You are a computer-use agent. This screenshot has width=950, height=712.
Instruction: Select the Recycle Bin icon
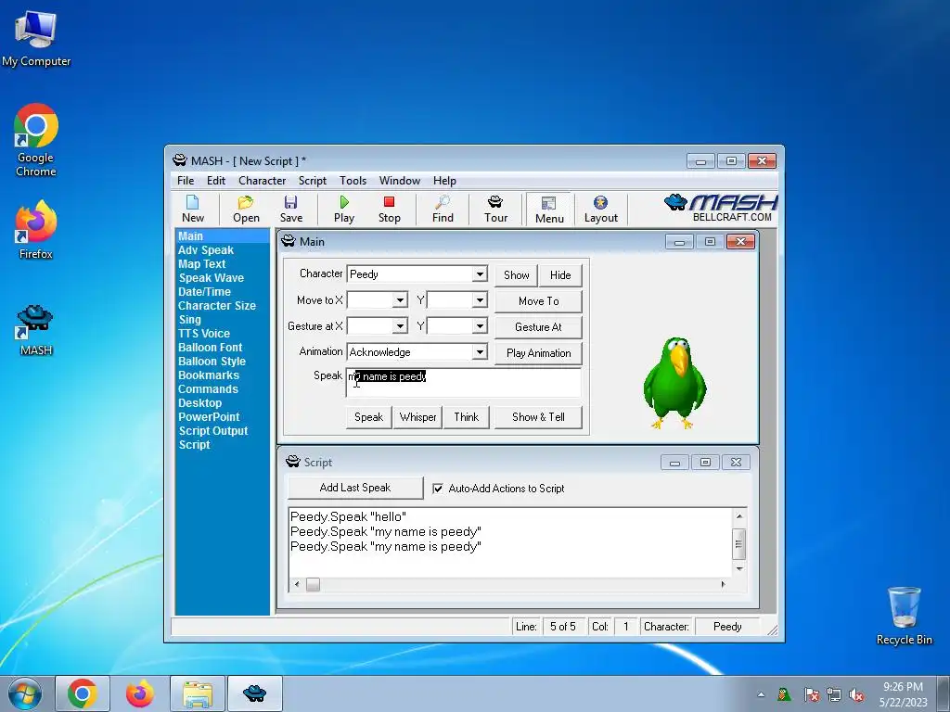[x=904, y=616]
